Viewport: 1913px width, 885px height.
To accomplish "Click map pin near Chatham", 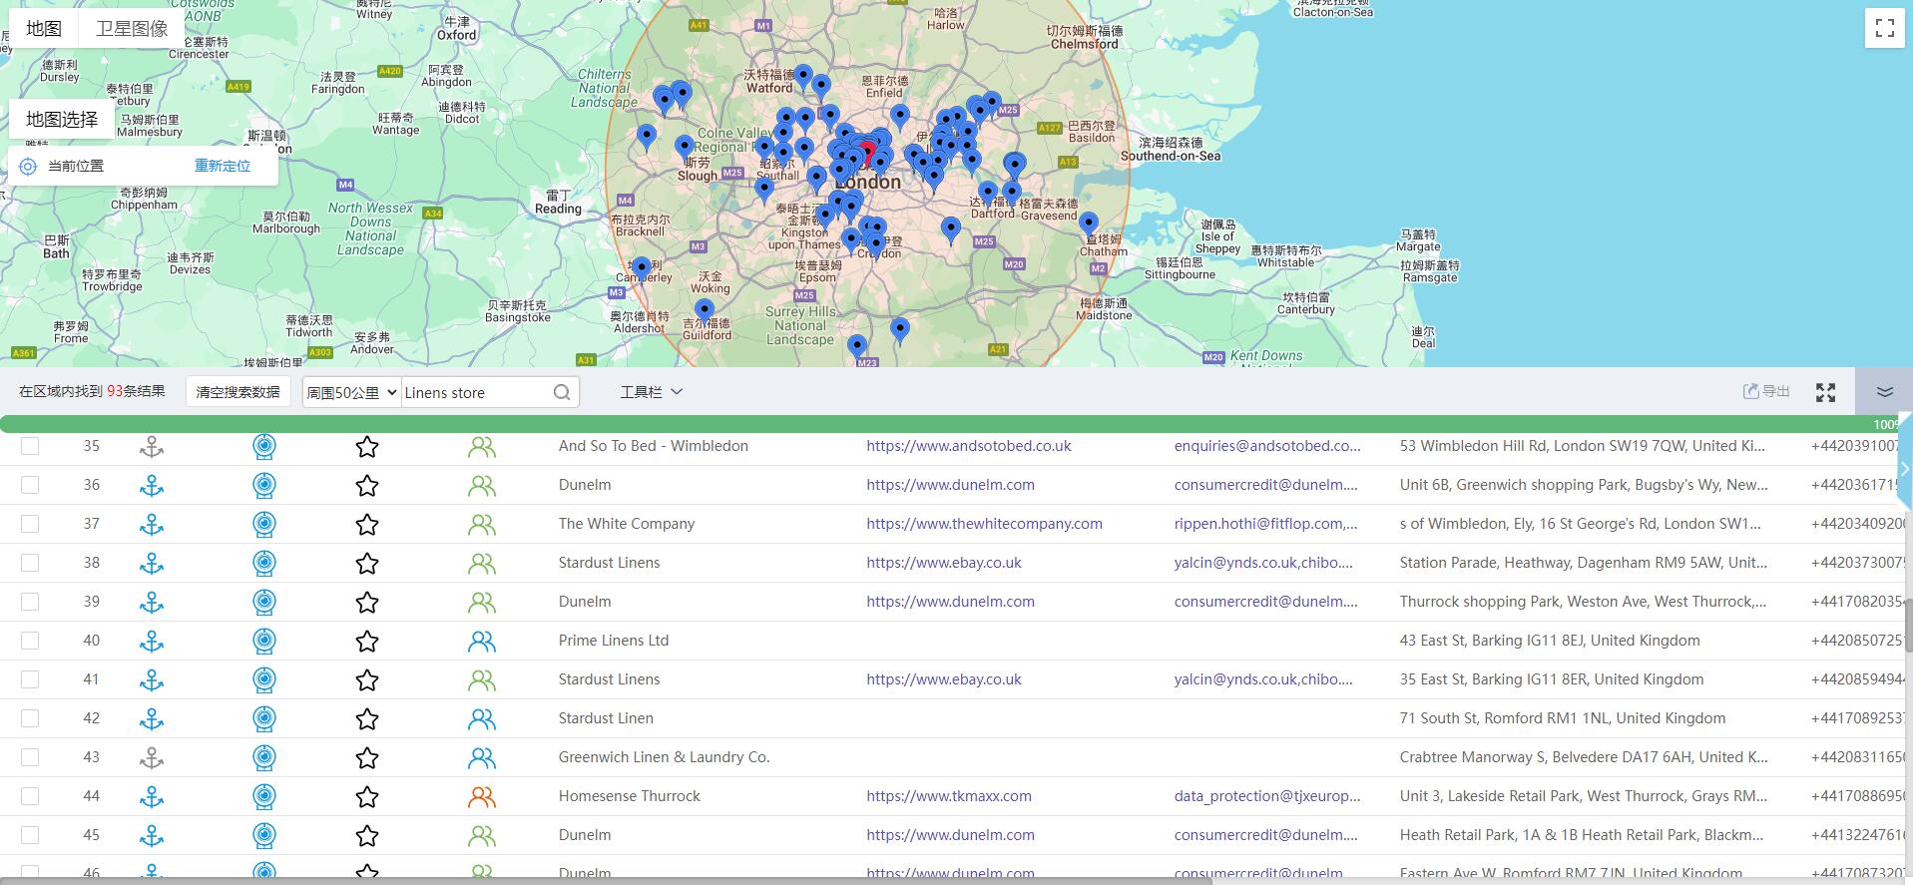I will (1089, 225).
